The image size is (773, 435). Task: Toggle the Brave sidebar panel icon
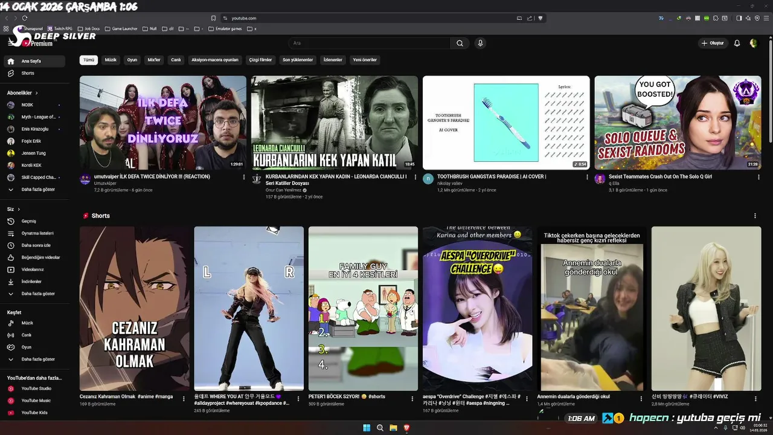(739, 18)
